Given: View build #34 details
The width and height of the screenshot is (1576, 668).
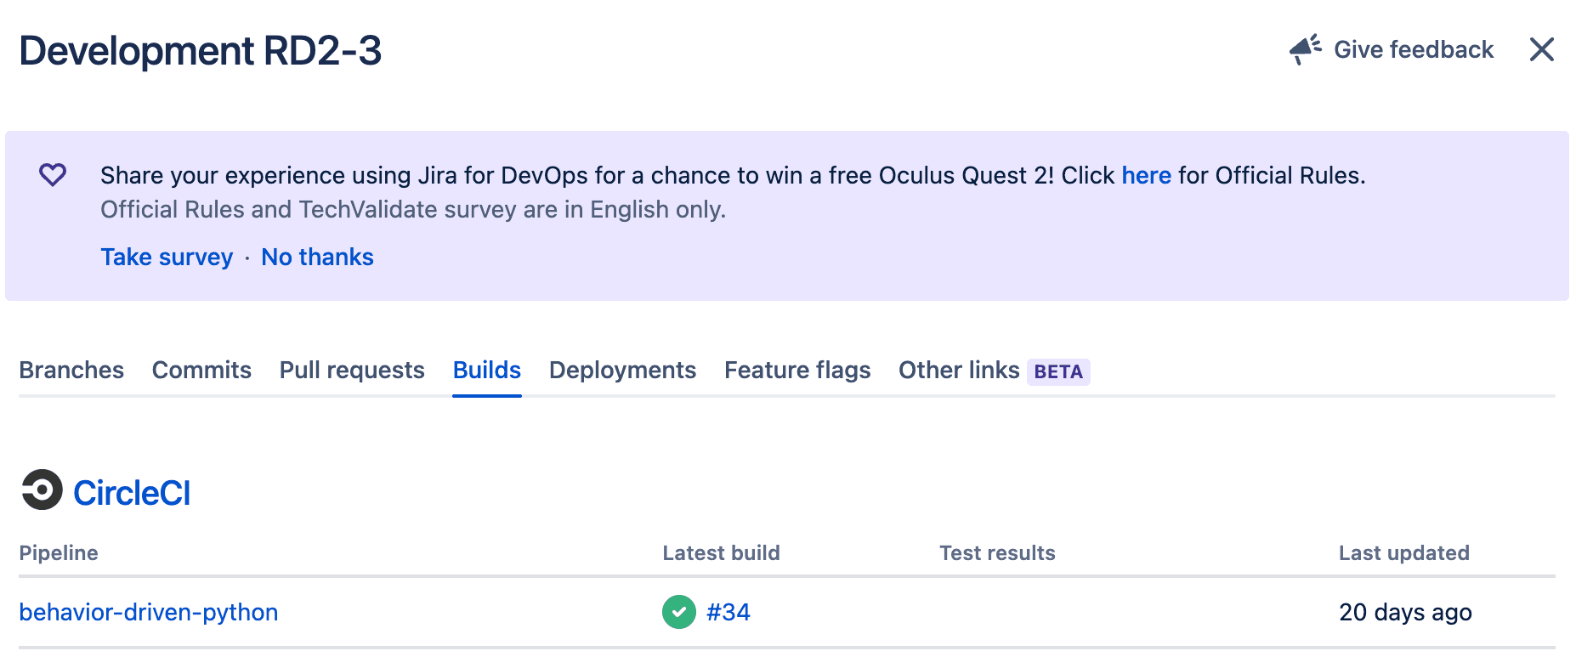Looking at the screenshot, I should [728, 612].
